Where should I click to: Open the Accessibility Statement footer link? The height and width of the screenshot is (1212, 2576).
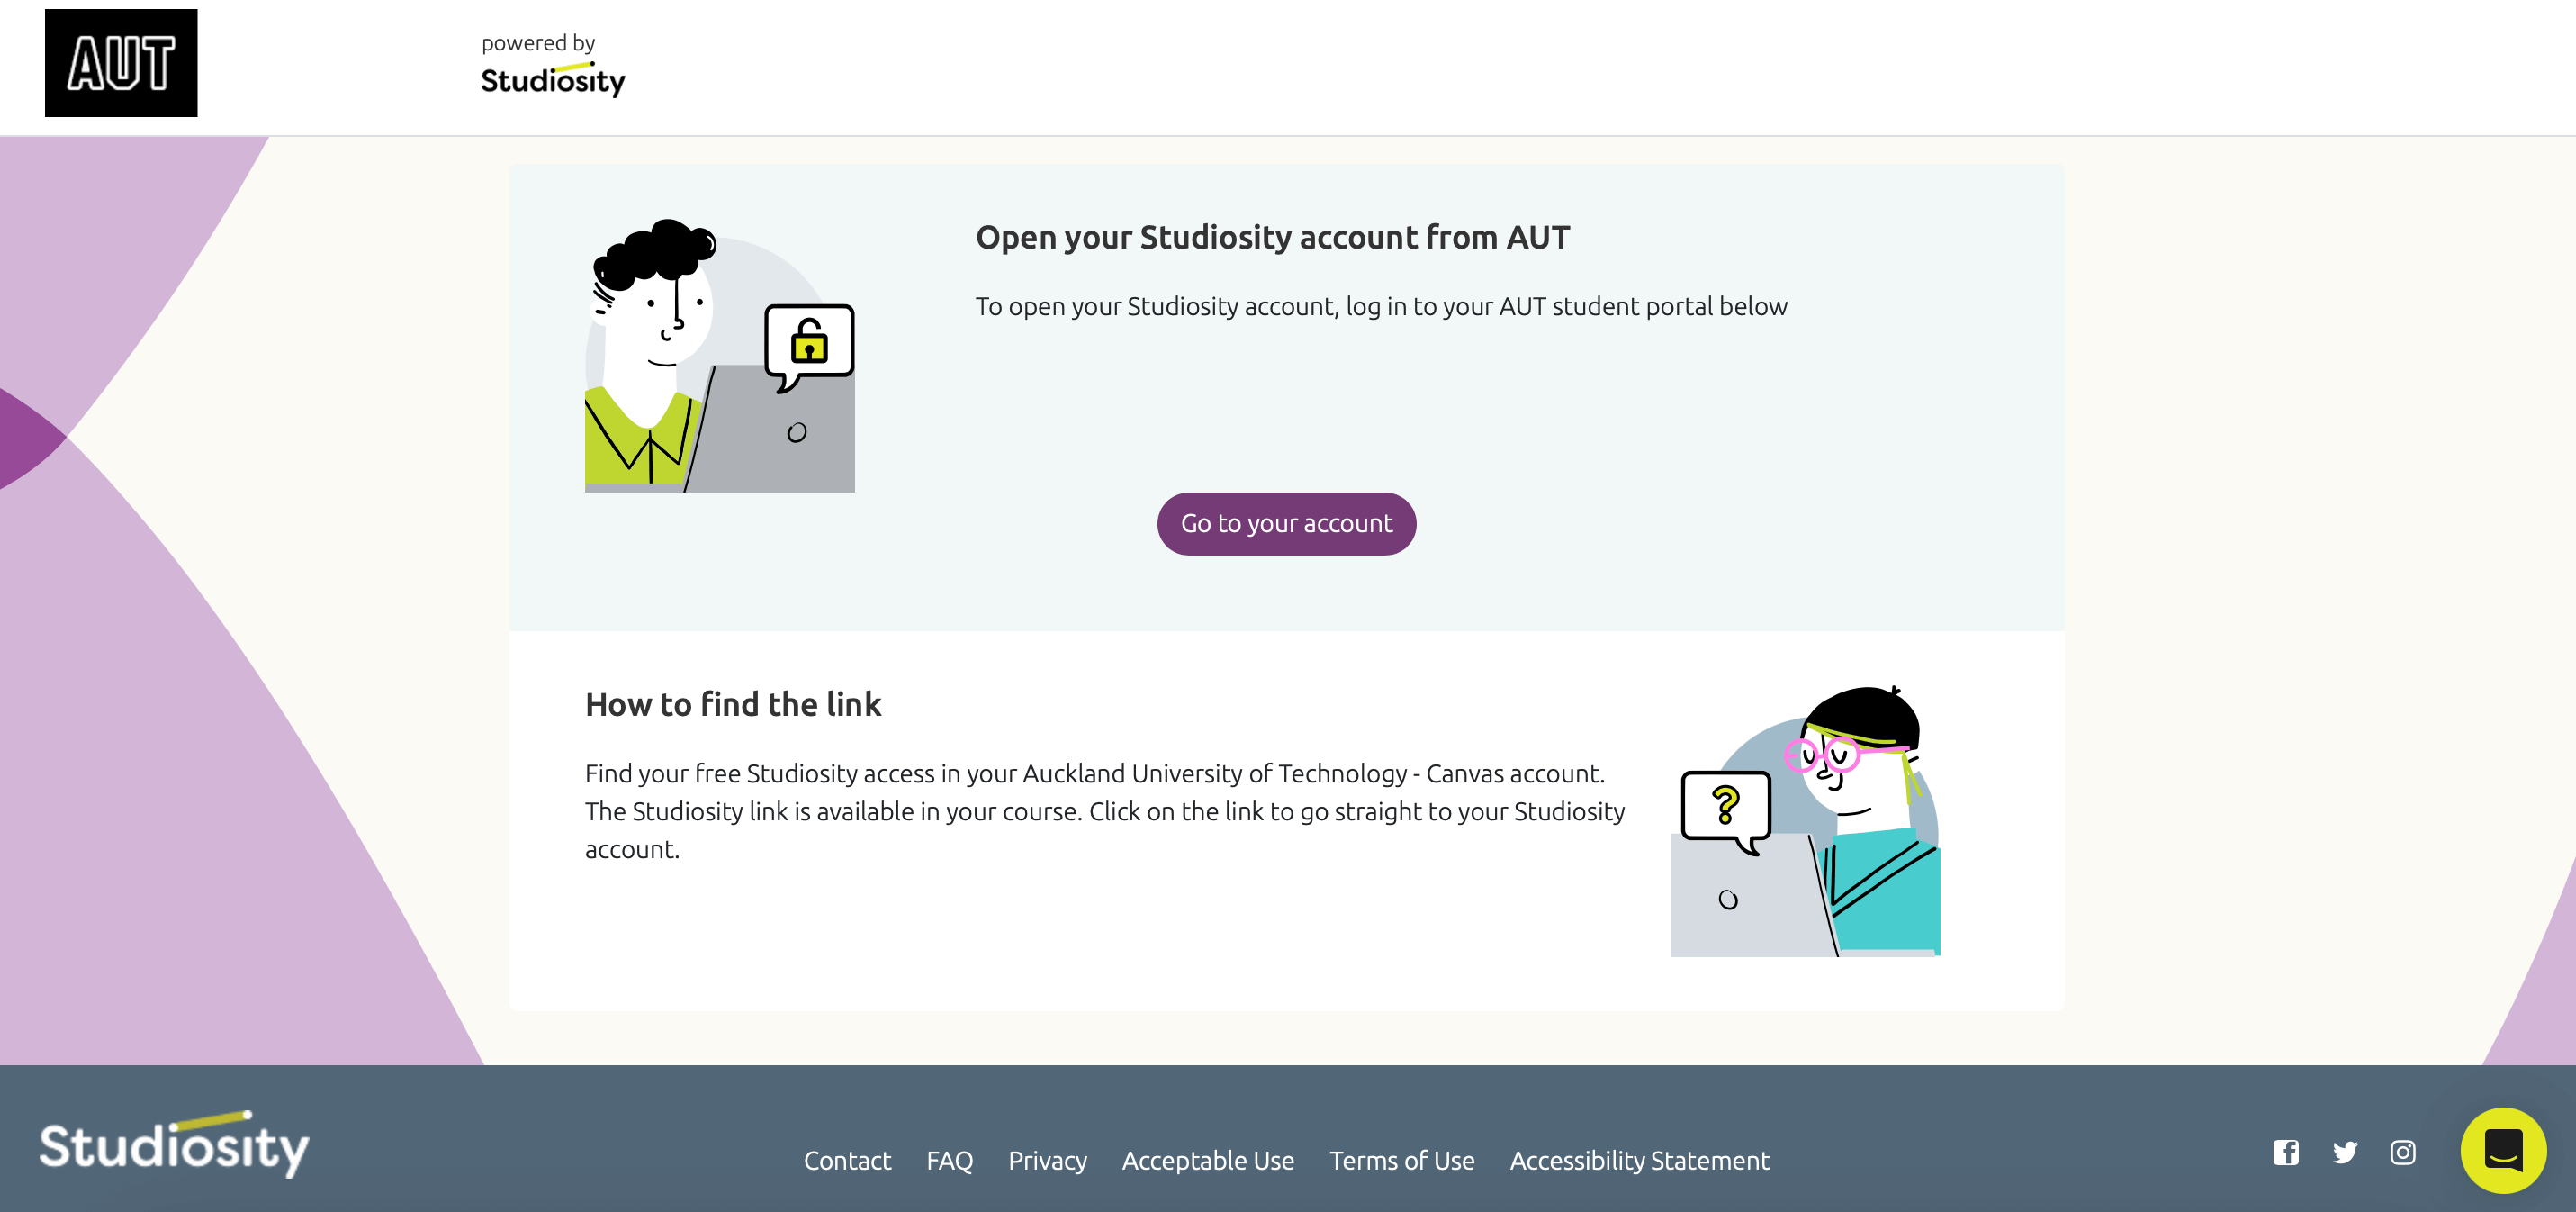[x=1640, y=1160]
